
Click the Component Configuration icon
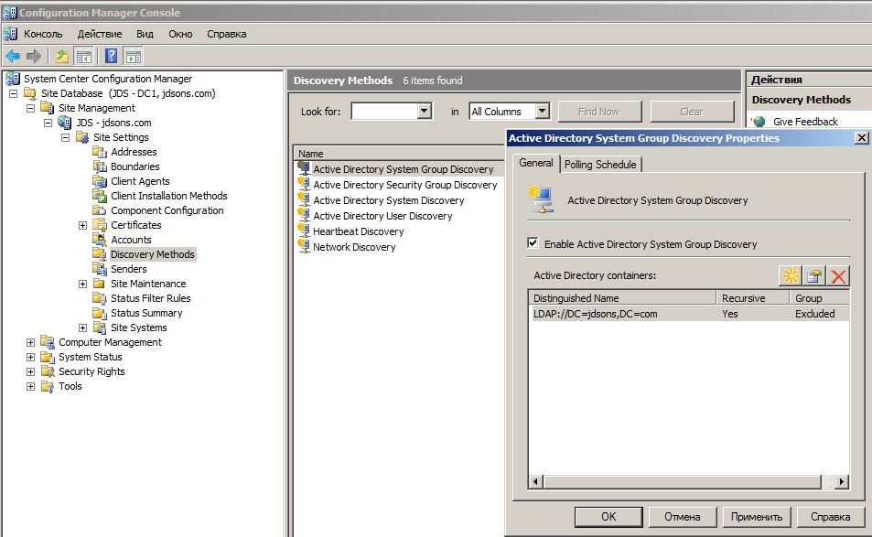100,210
